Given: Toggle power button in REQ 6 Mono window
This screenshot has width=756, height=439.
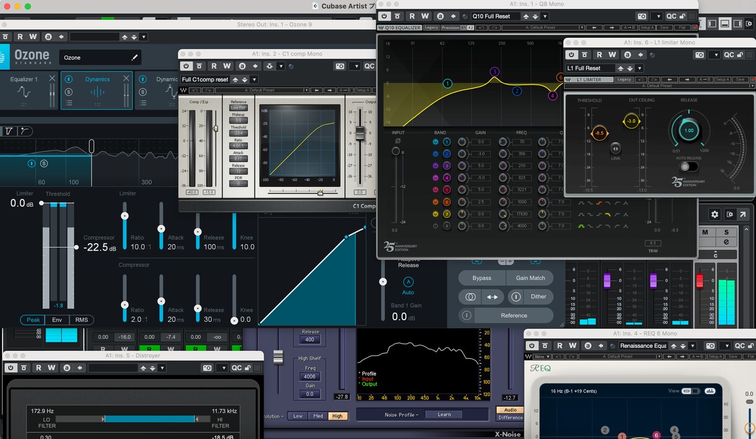Looking at the screenshot, I should 531,346.
